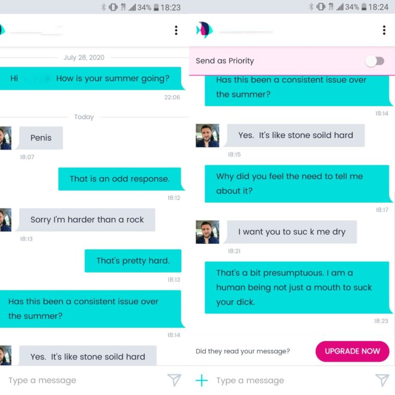The width and height of the screenshot is (395, 395).
Task: Tap the 'Did they read your message?' text
Action: [x=243, y=351]
